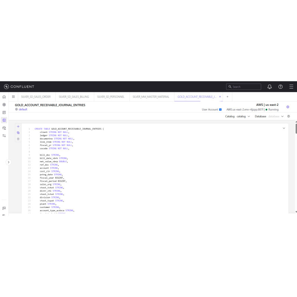Open the catalog dropdown
The height and width of the screenshot is (297, 297).
243,116
